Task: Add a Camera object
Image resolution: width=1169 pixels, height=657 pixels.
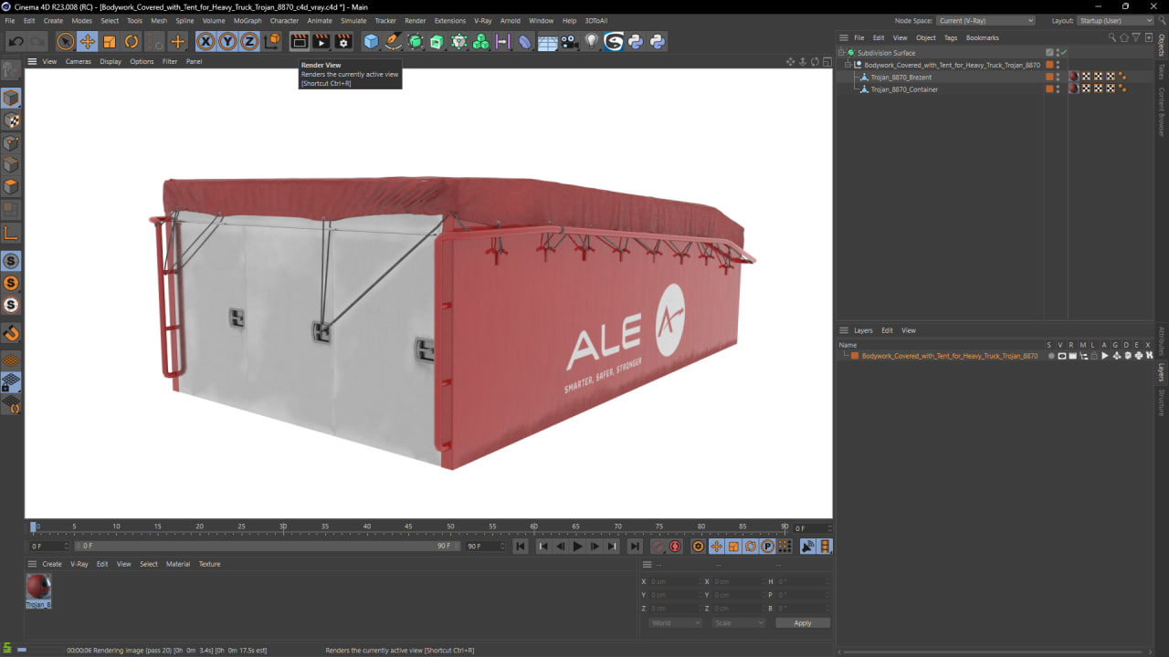Action: click(569, 41)
